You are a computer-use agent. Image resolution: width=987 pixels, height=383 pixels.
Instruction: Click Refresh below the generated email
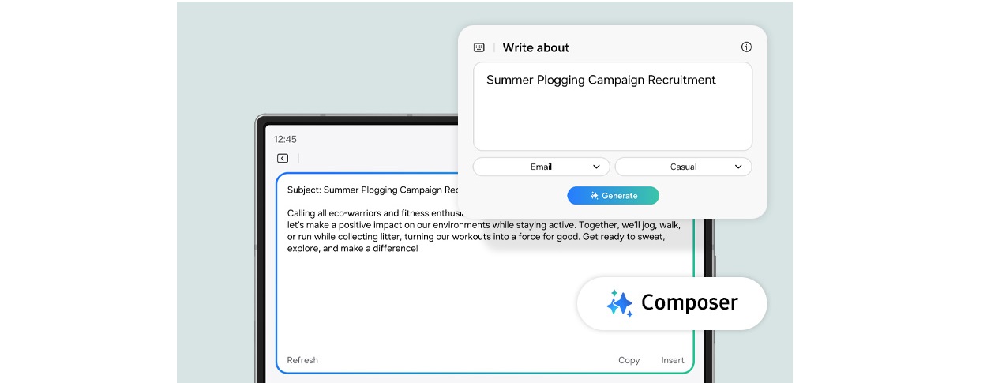tap(302, 360)
